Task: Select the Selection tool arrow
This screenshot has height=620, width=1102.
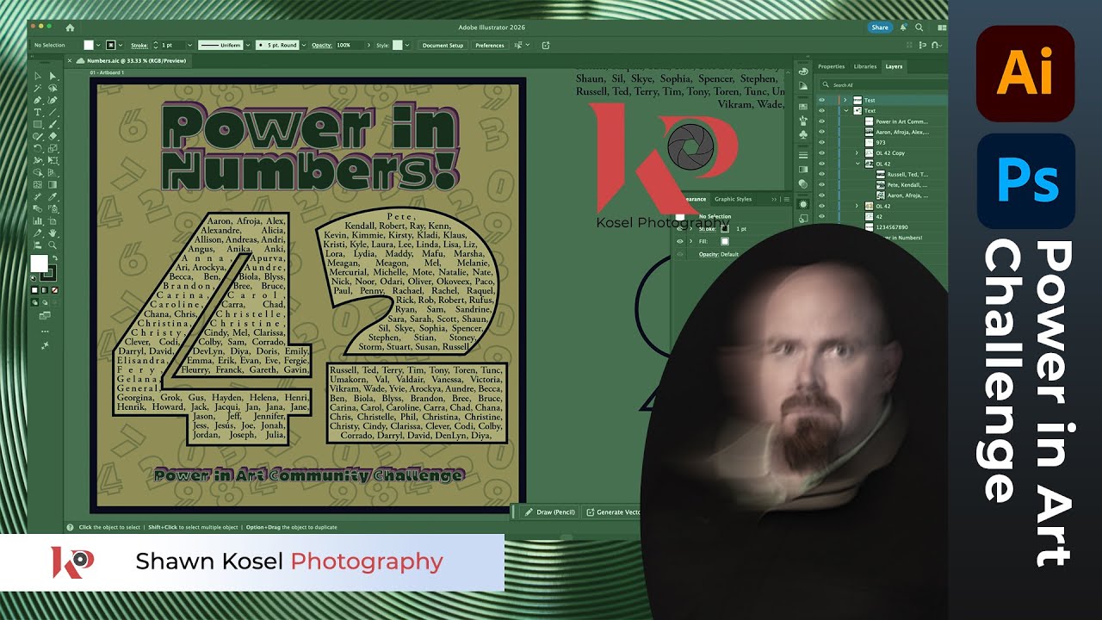Action: click(x=38, y=76)
